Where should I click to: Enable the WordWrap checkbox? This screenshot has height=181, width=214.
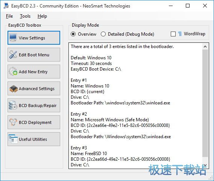click(x=173, y=34)
